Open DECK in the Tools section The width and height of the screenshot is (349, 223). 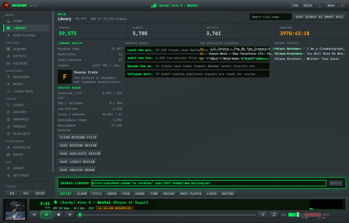[x=40, y=193]
